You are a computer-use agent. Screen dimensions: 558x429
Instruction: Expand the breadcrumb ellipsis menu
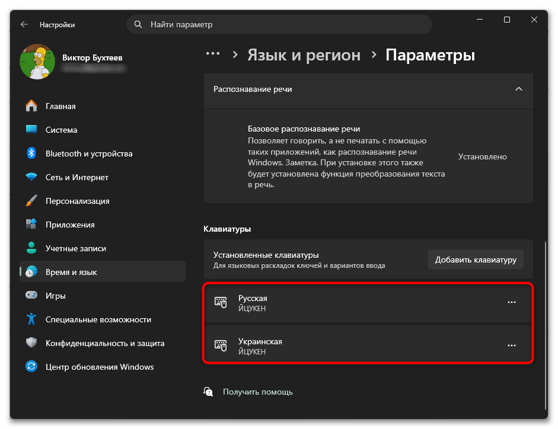[213, 54]
